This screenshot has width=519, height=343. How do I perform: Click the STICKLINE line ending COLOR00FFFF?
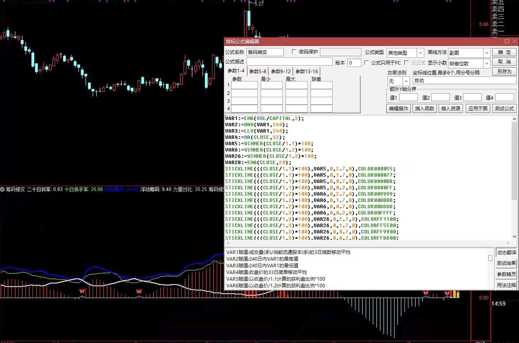coord(310,213)
